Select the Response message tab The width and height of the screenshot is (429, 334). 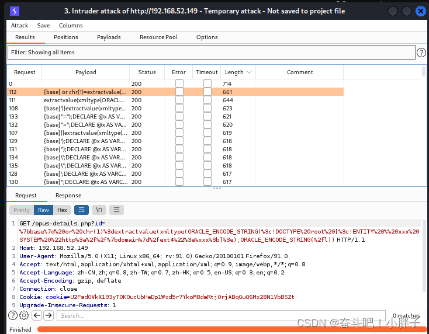[x=68, y=196]
